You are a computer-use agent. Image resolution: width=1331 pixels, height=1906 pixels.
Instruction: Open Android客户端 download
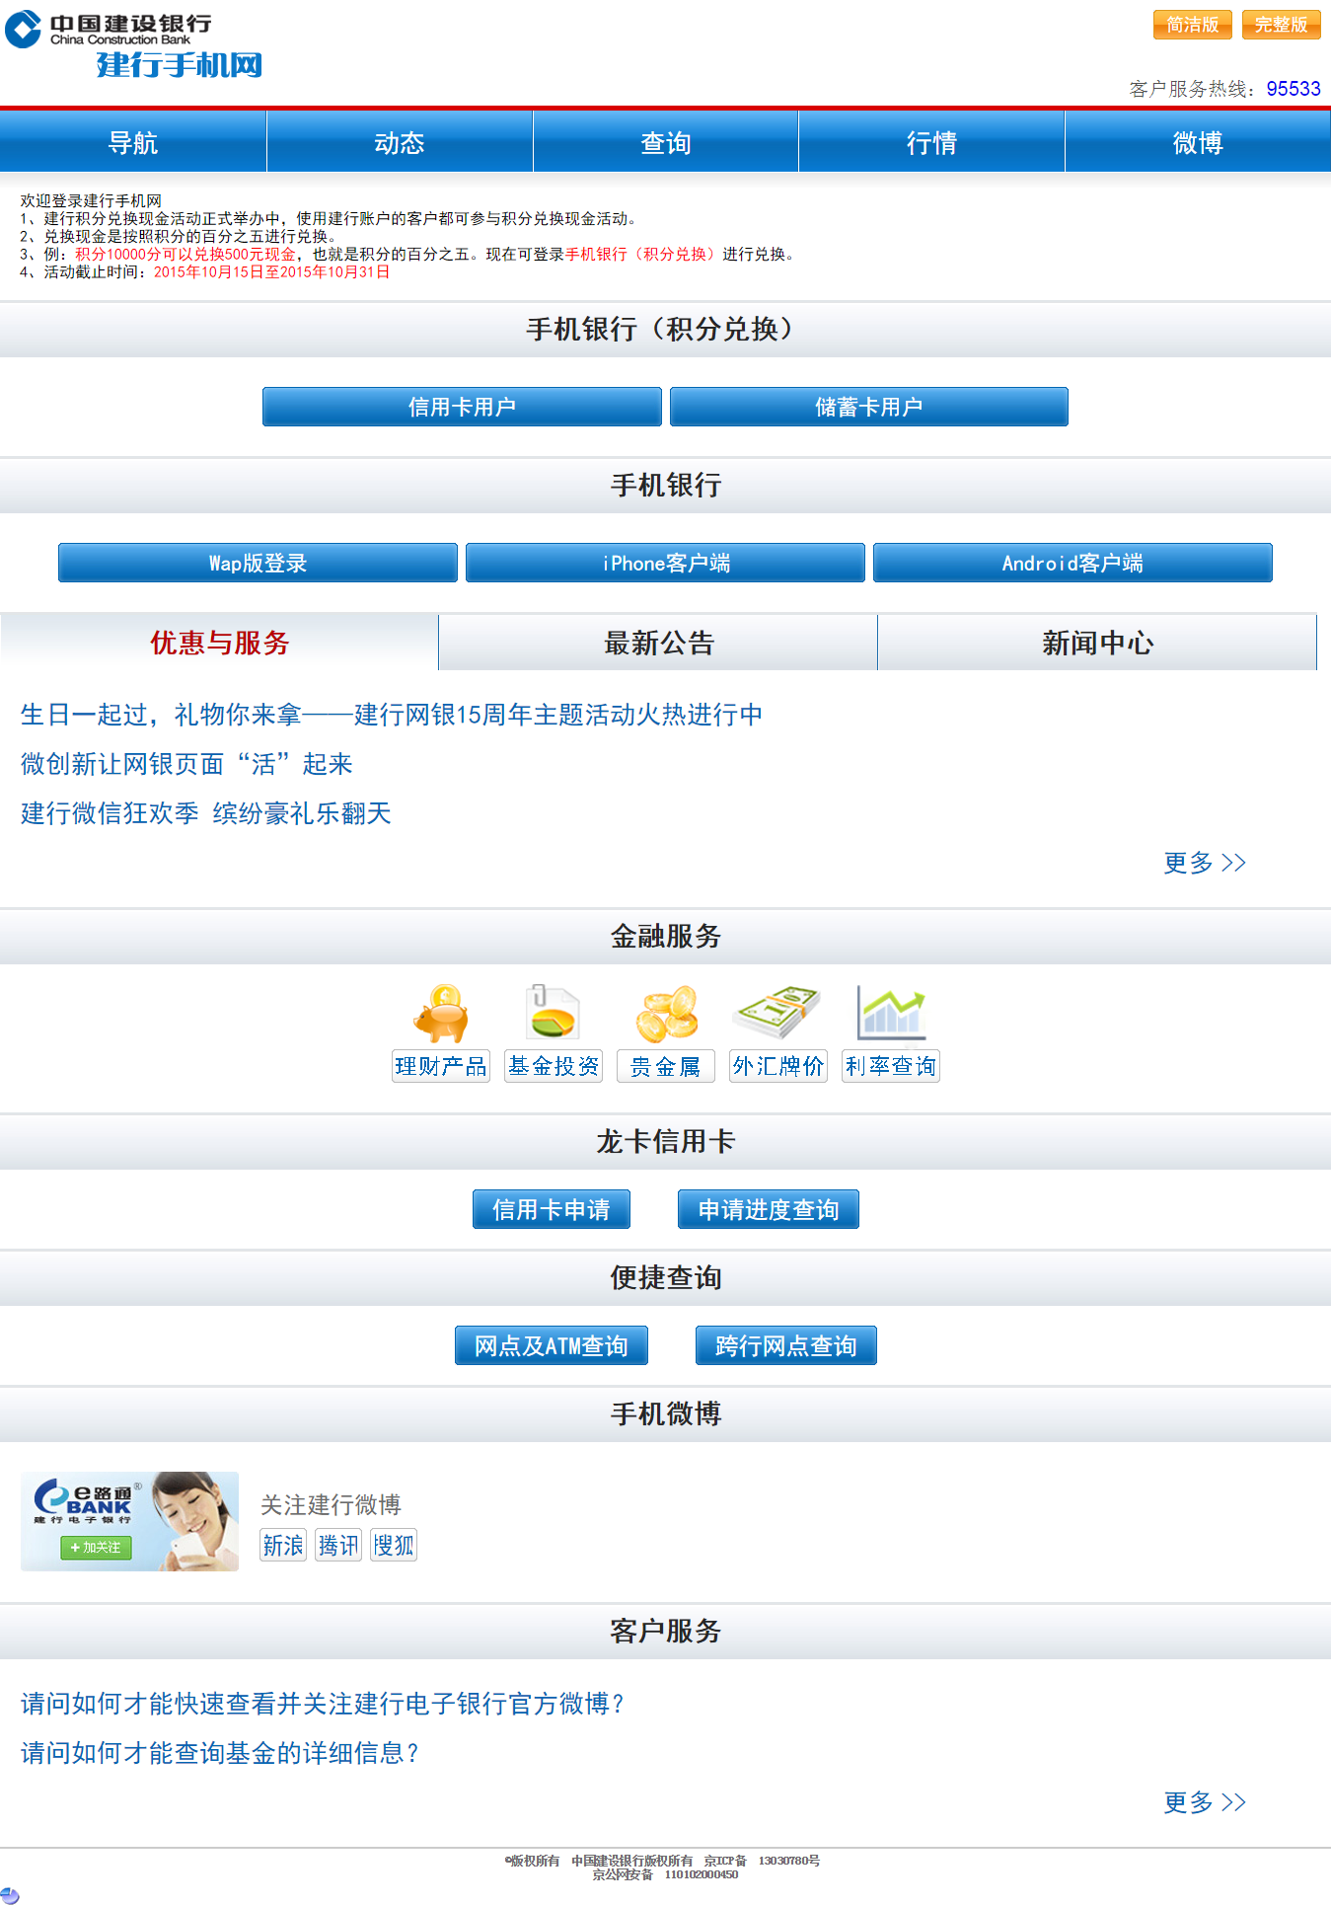[x=1072, y=563]
